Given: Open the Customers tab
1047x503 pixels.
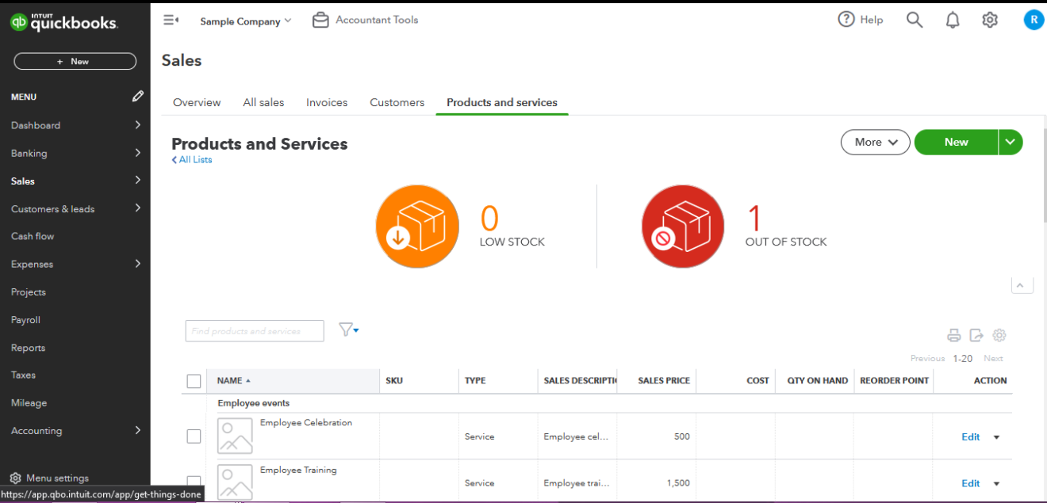Looking at the screenshot, I should 397,102.
